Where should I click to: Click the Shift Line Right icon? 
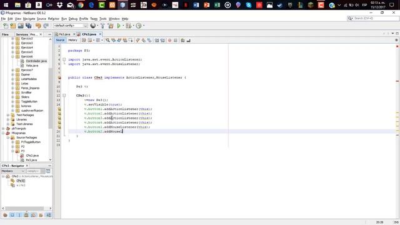point(162,40)
